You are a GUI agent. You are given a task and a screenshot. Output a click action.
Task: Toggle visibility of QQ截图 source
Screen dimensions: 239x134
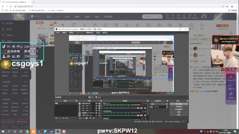click(x=96, y=113)
